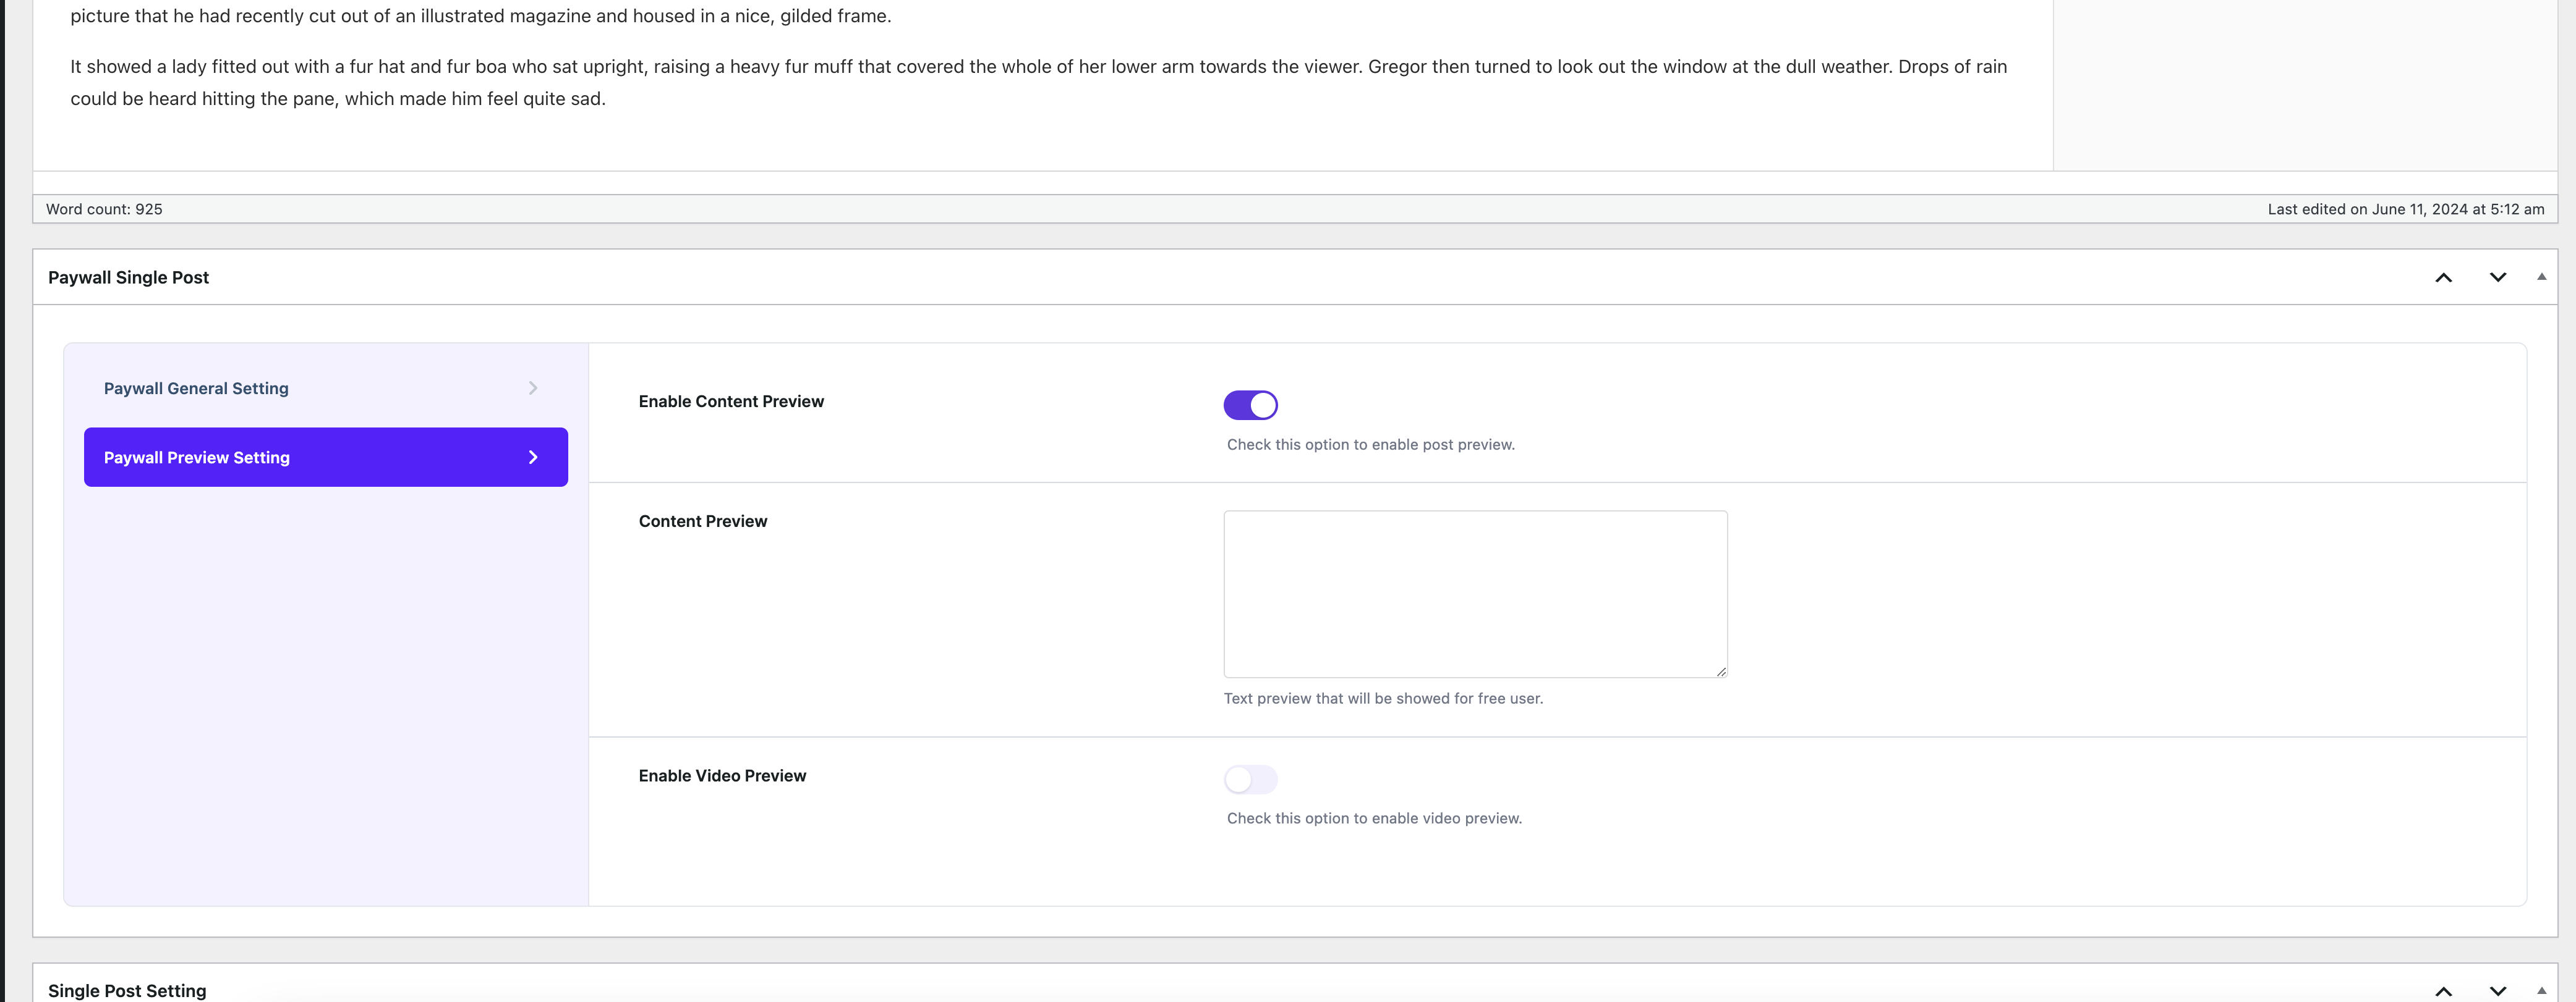Disable the Enable Content Preview switch
Screen dimensions: 2576x1002
coord(1250,405)
